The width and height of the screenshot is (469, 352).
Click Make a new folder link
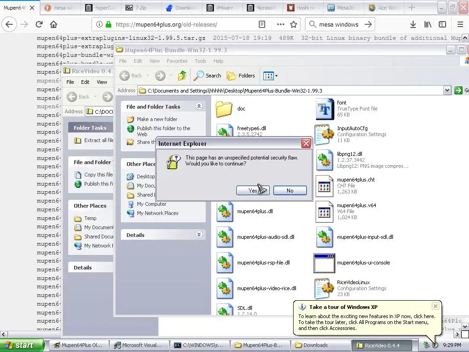[x=157, y=119]
